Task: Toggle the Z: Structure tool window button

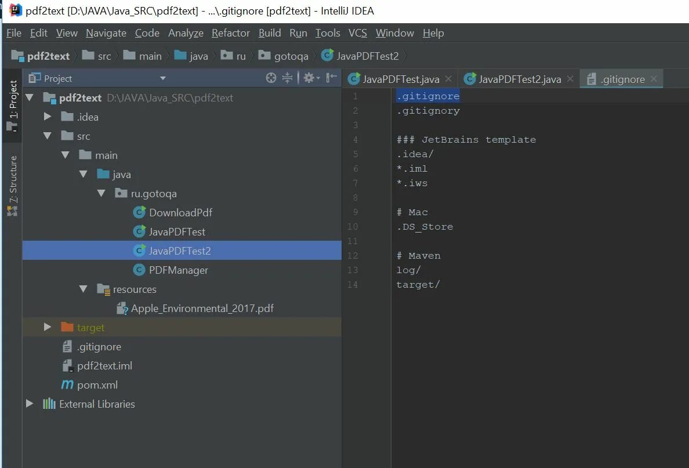Action: [12, 186]
